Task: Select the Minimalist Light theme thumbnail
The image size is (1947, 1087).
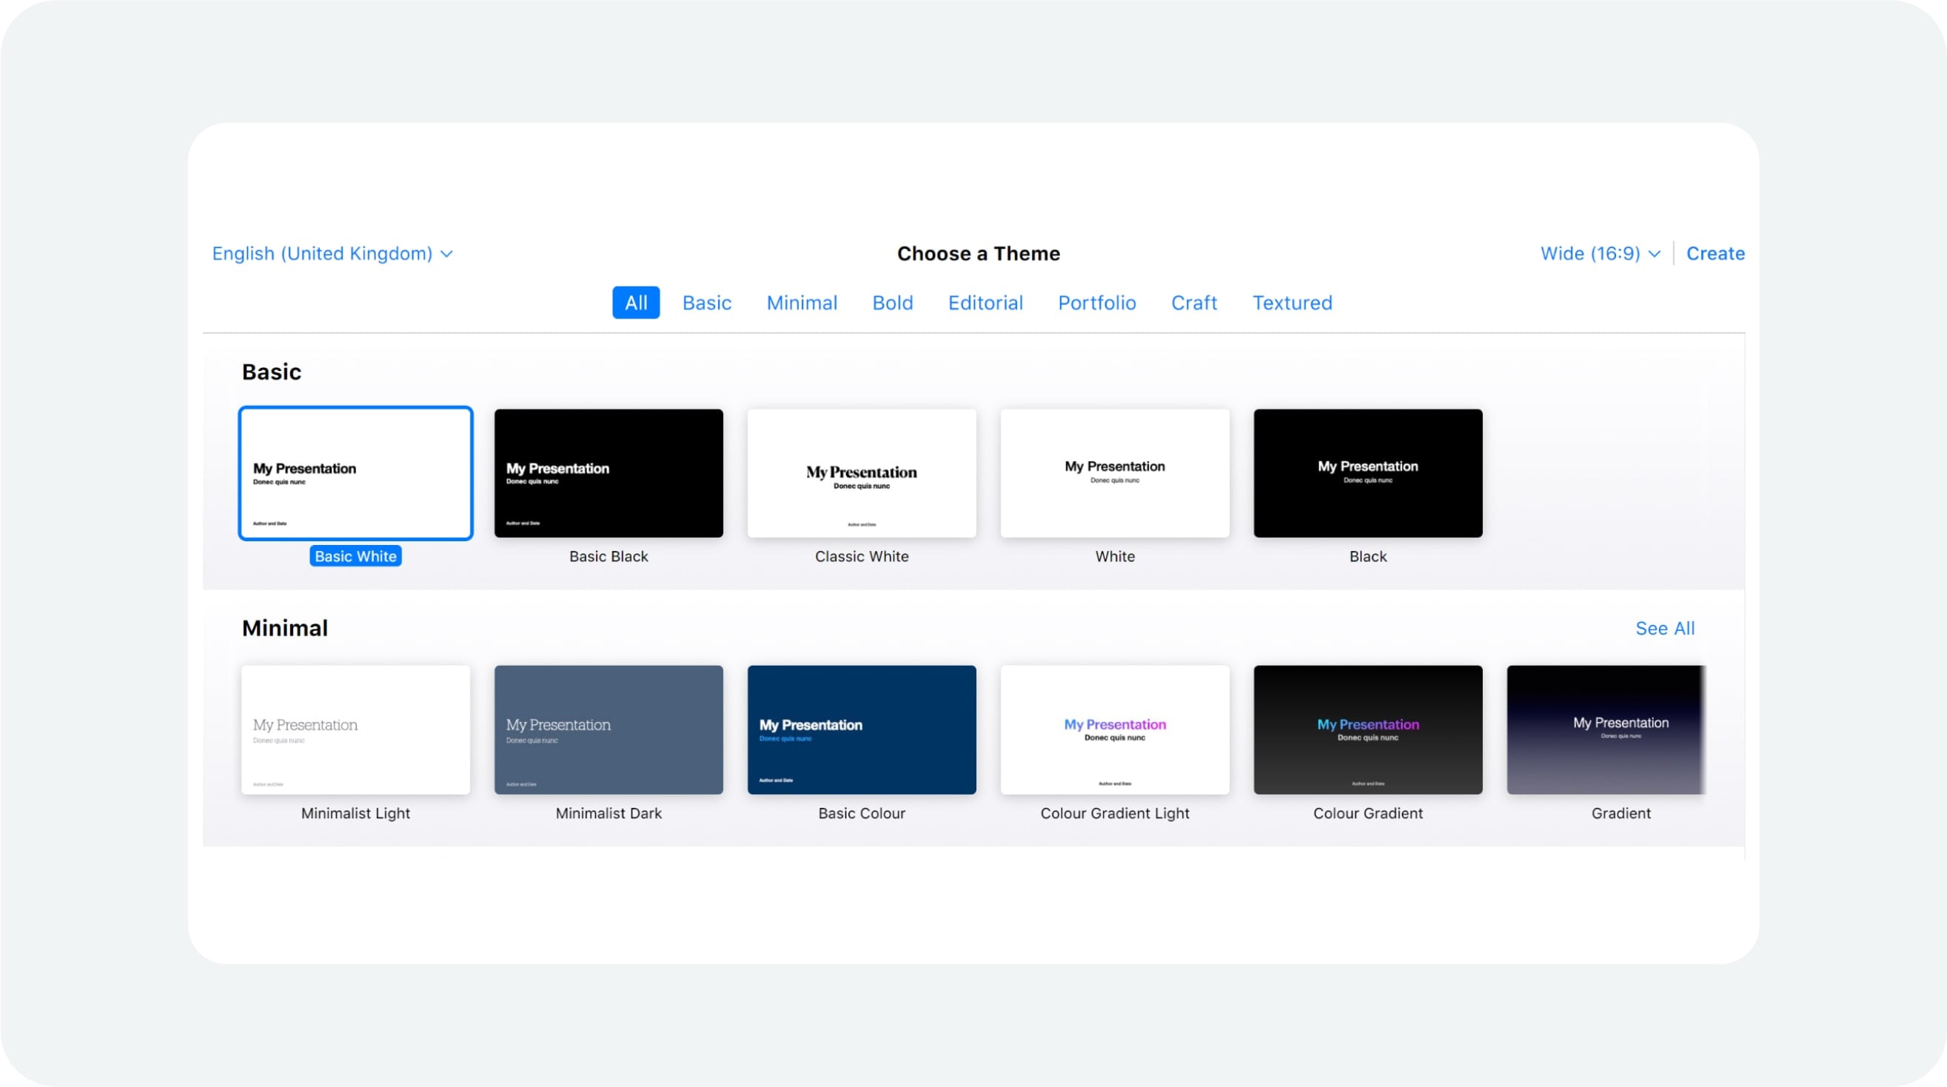Action: pyautogui.click(x=355, y=729)
